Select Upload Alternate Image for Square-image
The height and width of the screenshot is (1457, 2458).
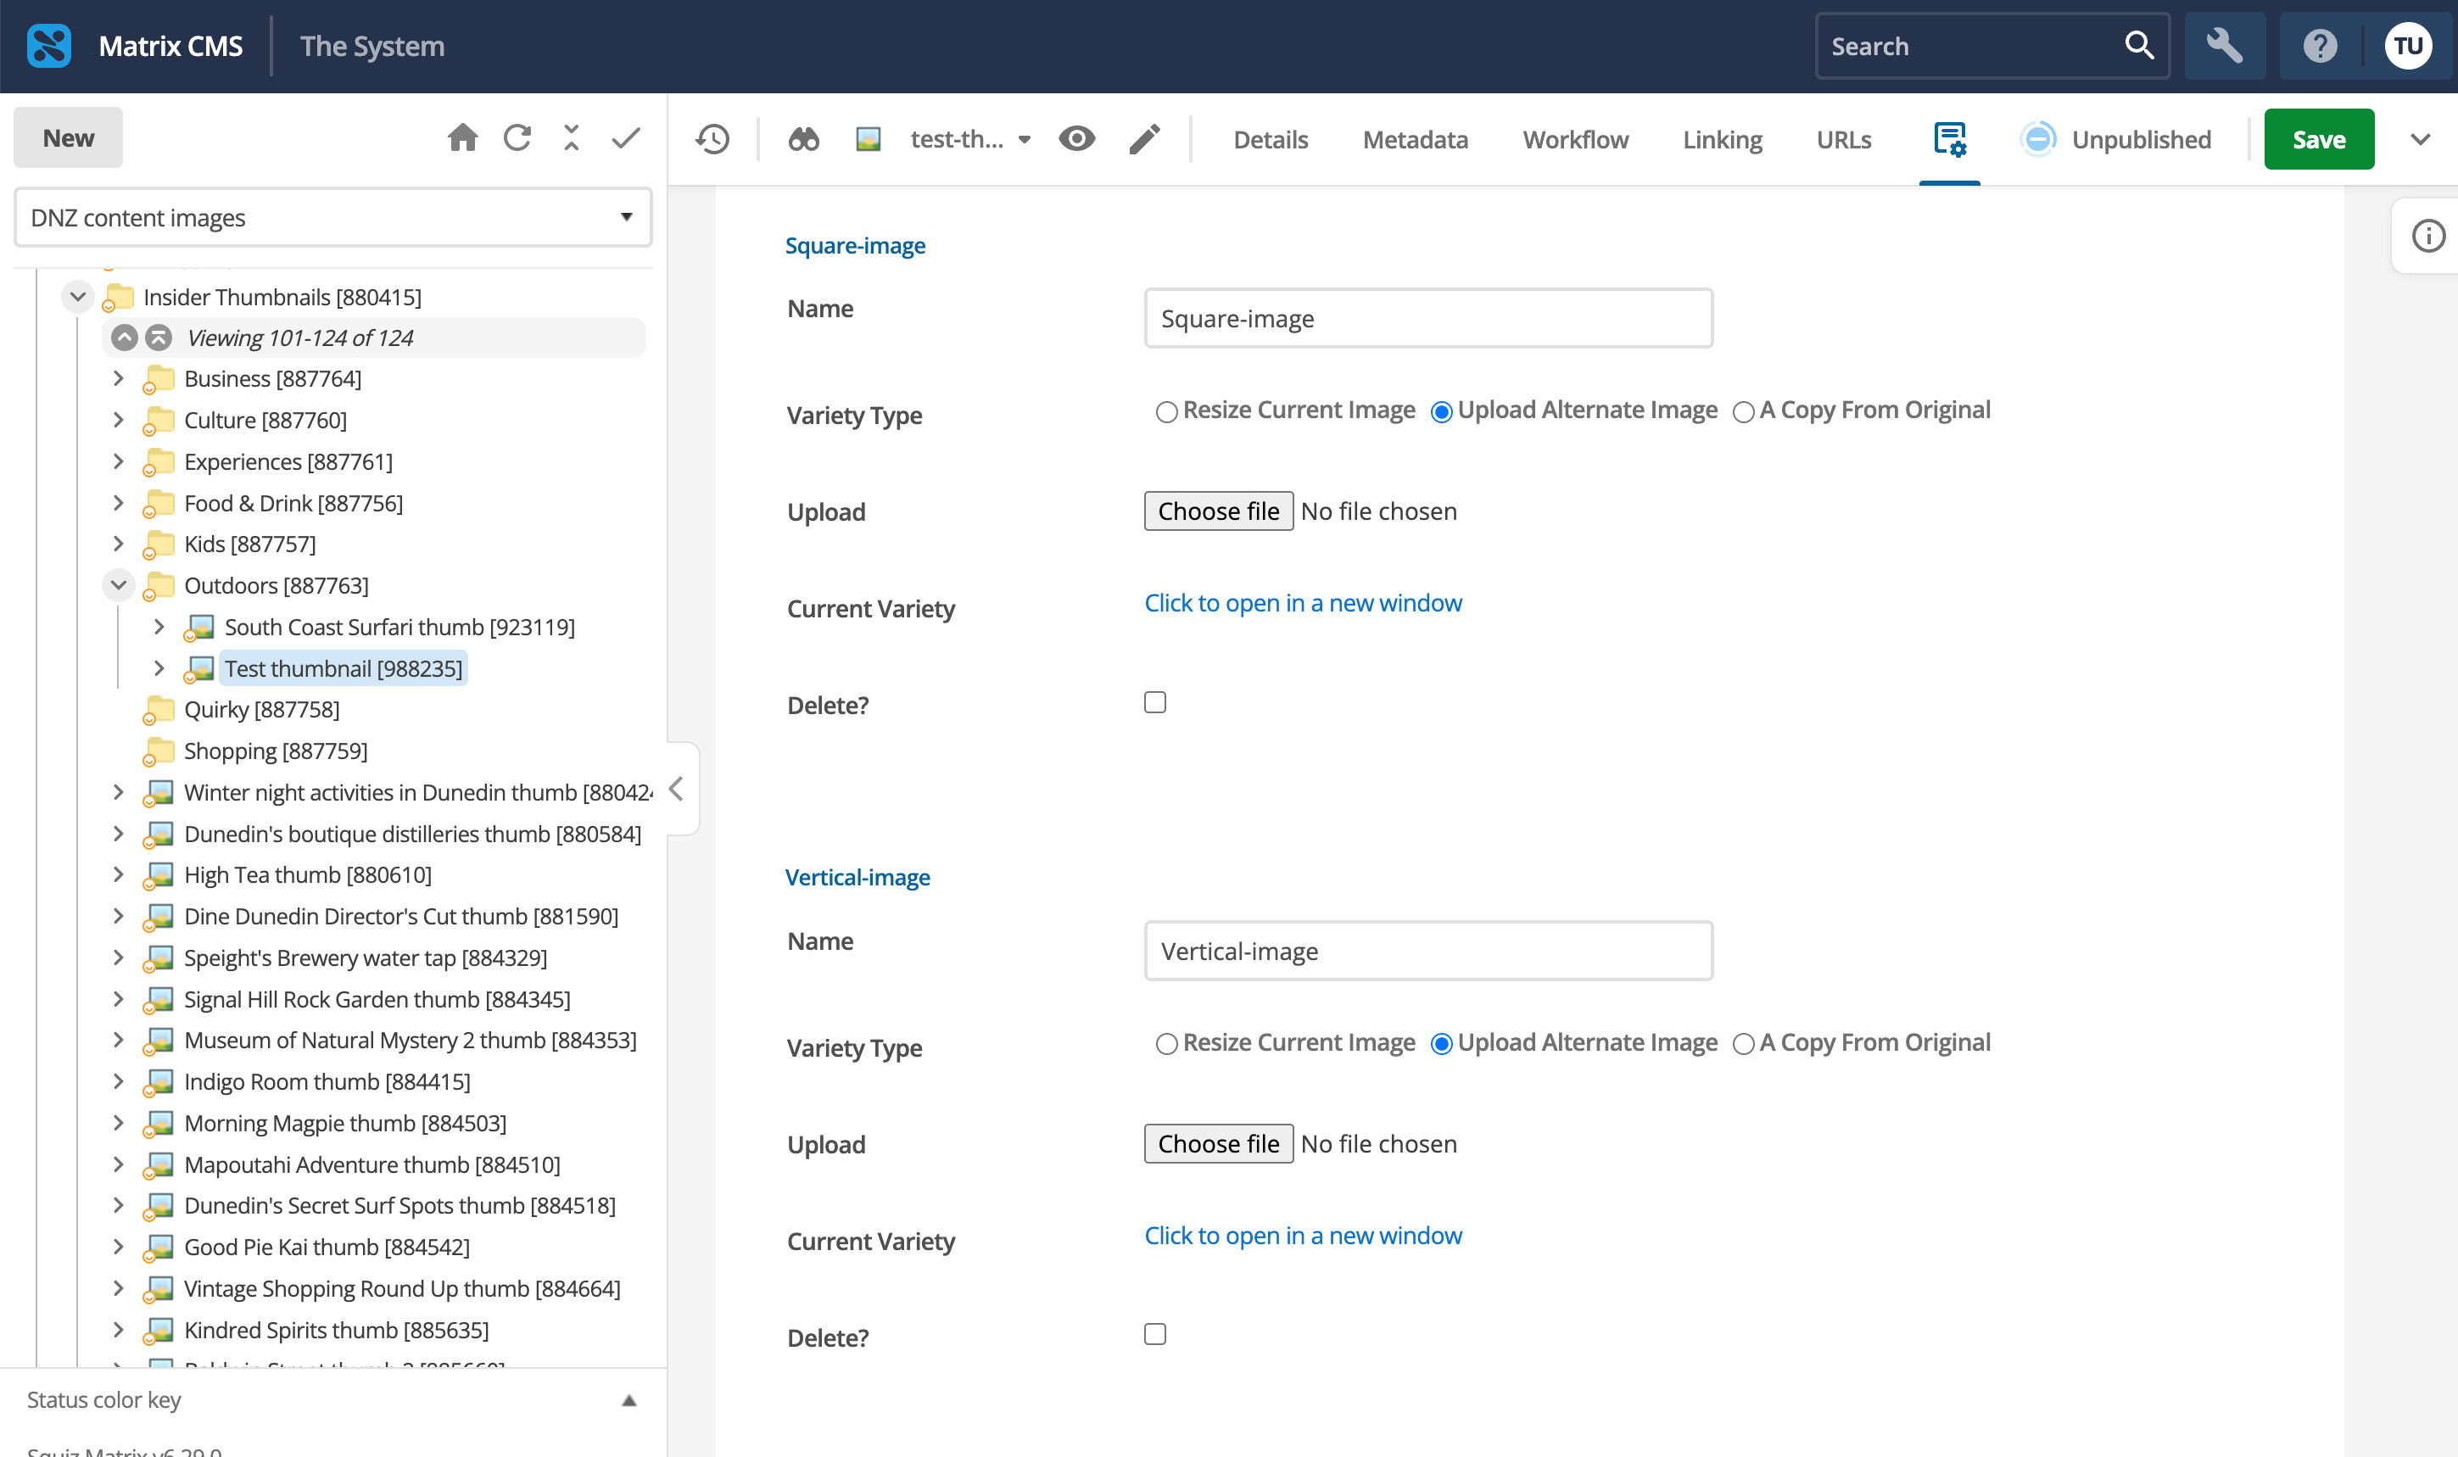tap(1441, 412)
